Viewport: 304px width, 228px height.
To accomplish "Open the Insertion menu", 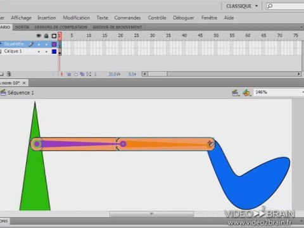I will [x=47, y=18].
